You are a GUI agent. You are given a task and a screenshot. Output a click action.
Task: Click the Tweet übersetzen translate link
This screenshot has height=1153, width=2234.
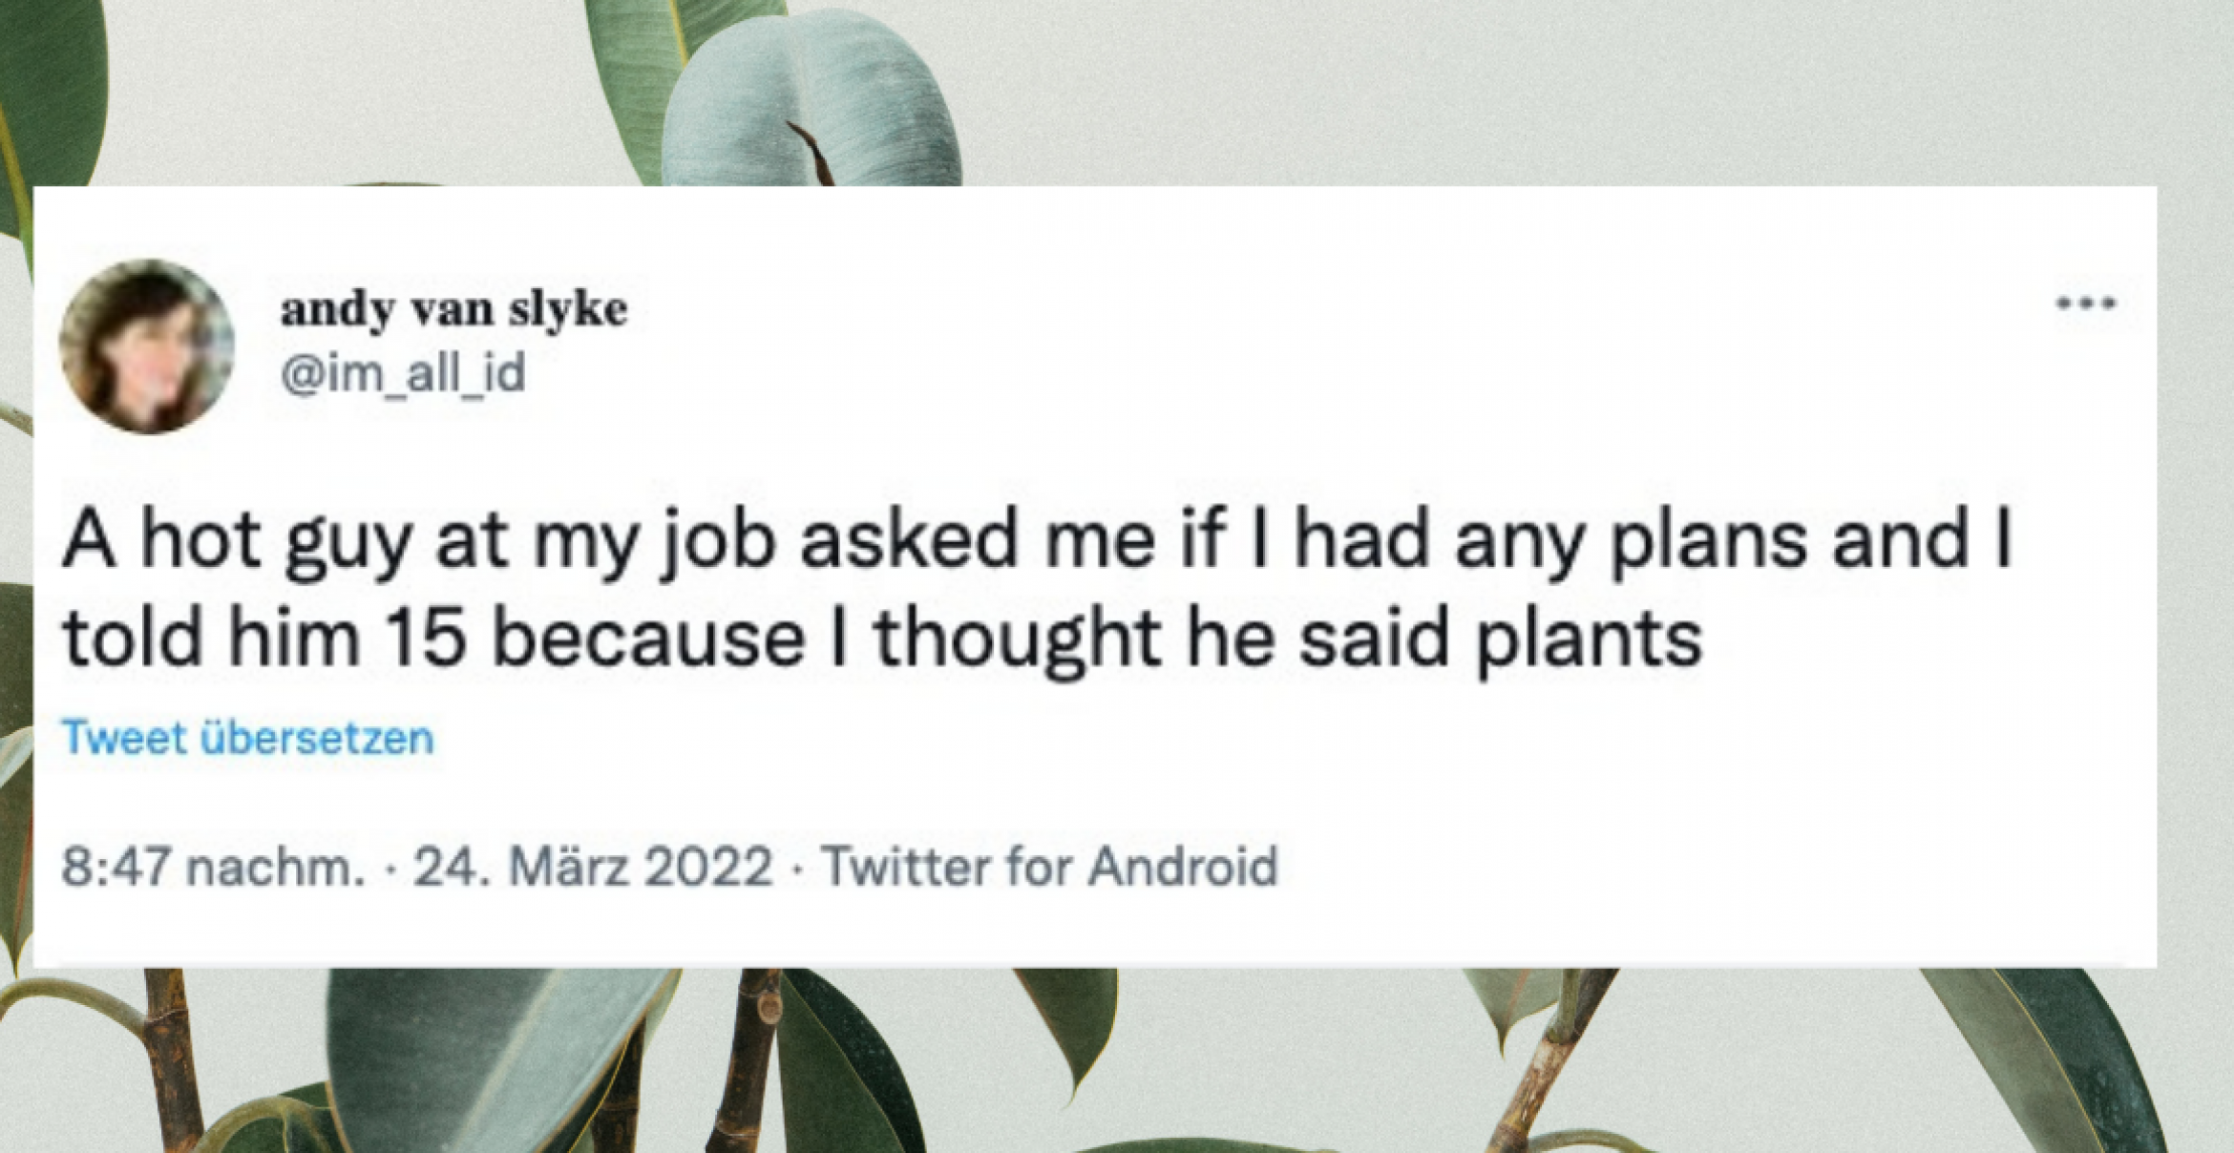click(247, 738)
